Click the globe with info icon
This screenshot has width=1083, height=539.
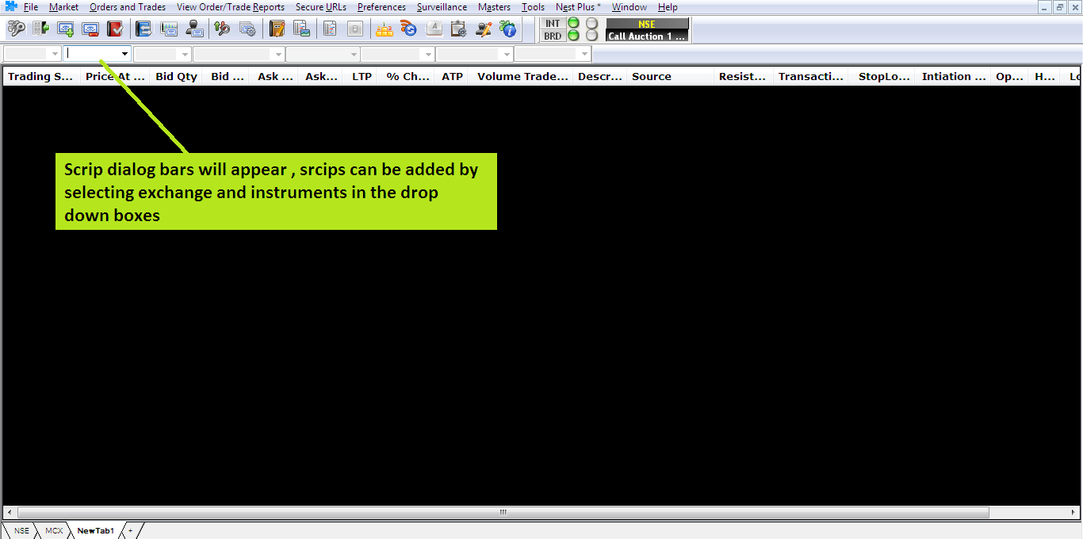[x=507, y=29]
